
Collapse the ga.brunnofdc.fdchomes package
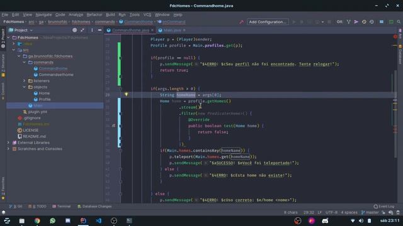point(19,56)
